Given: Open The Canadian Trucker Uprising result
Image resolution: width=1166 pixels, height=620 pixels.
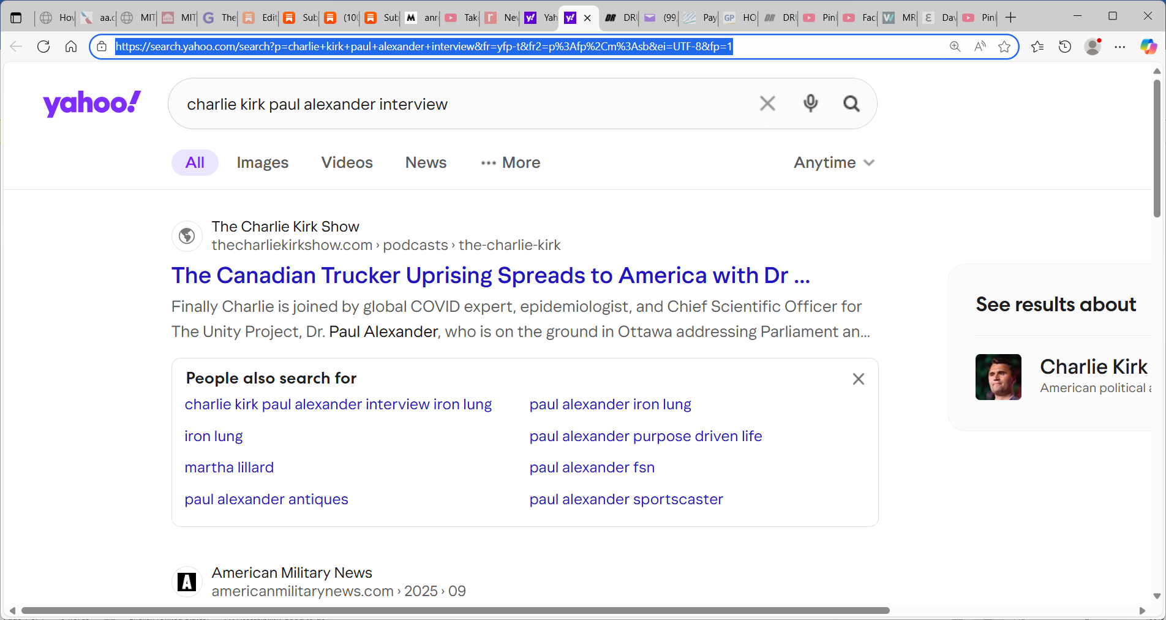Looking at the screenshot, I should pos(491,276).
